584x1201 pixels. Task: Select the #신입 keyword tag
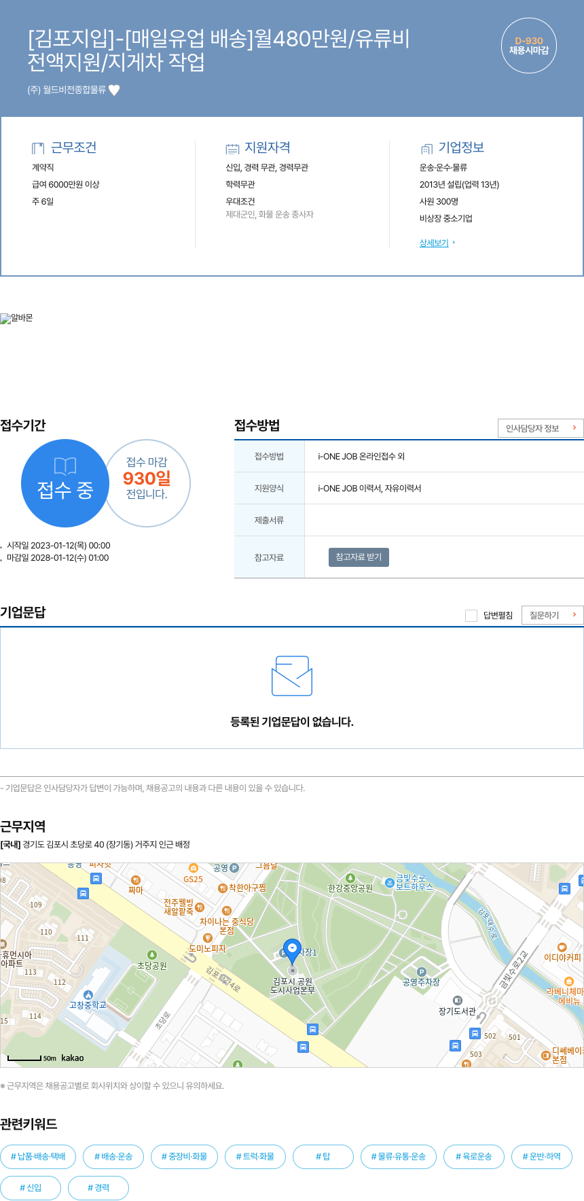pos(31,1187)
